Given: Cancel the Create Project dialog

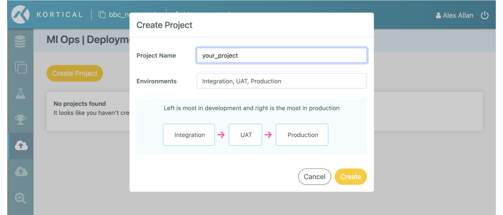Looking at the screenshot, I should tap(314, 176).
